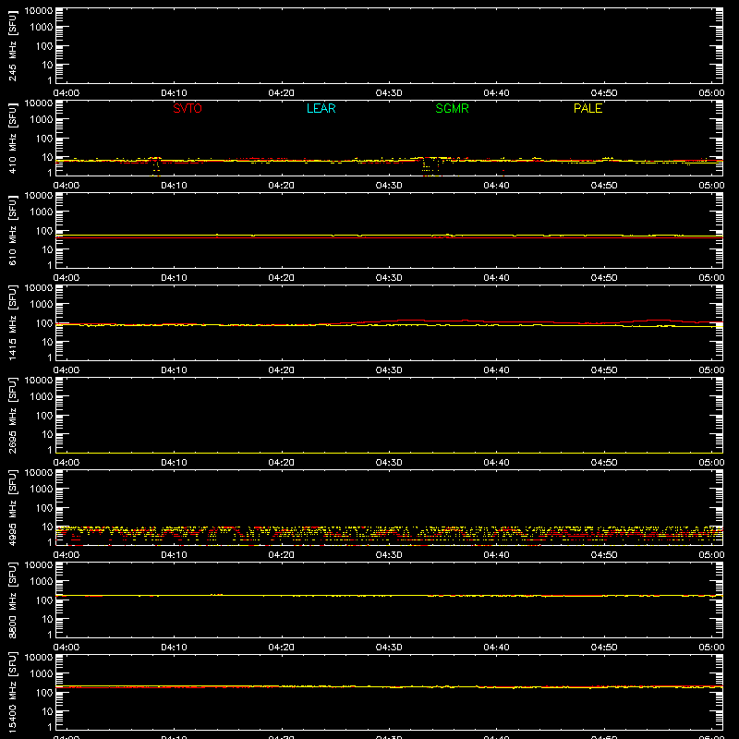Click the yellow PALE station label
This screenshot has width=739, height=739.
click(x=588, y=108)
